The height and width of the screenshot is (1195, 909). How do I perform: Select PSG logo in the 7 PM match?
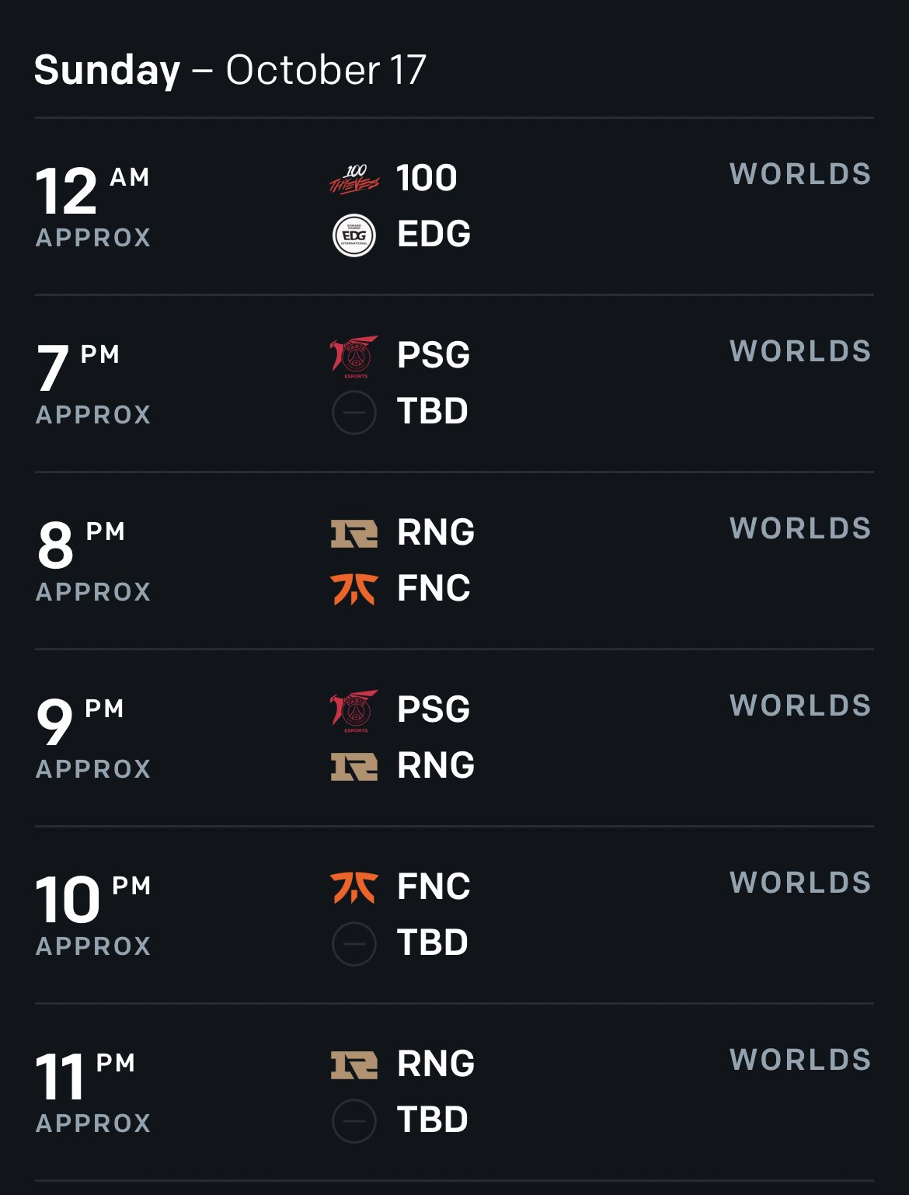[354, 356]
